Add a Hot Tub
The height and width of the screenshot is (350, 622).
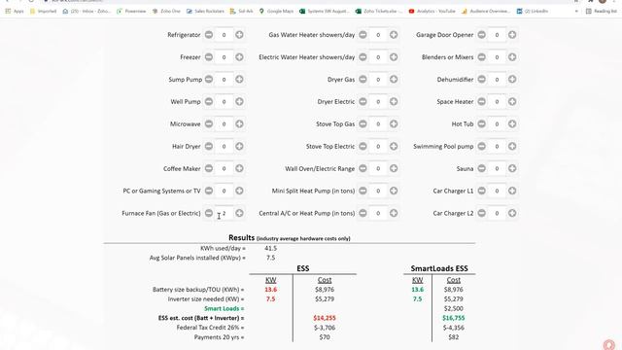[x=512, y=123]
